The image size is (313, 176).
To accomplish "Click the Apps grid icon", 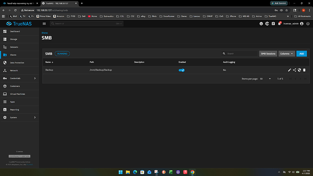I will point(5,102).
